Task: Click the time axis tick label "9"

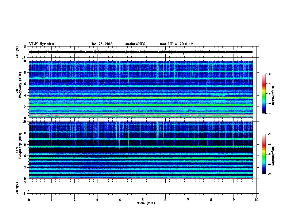Action: 234,200
